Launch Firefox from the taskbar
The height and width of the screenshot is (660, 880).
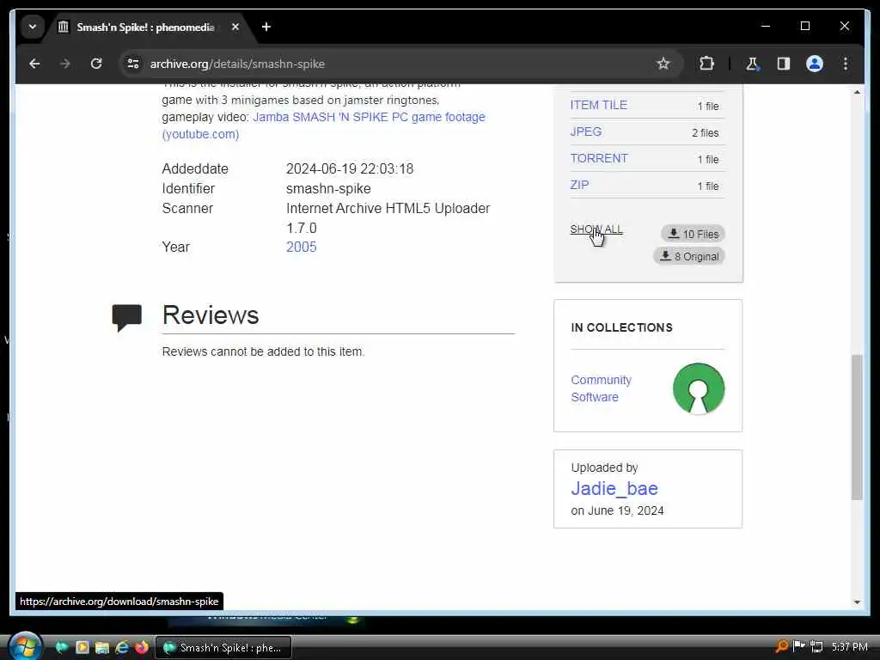click(x=142, y=647)
